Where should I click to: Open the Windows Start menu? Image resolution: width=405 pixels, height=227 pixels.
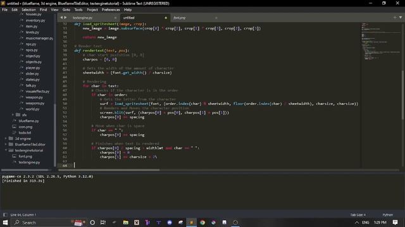[x=6, y=223]
